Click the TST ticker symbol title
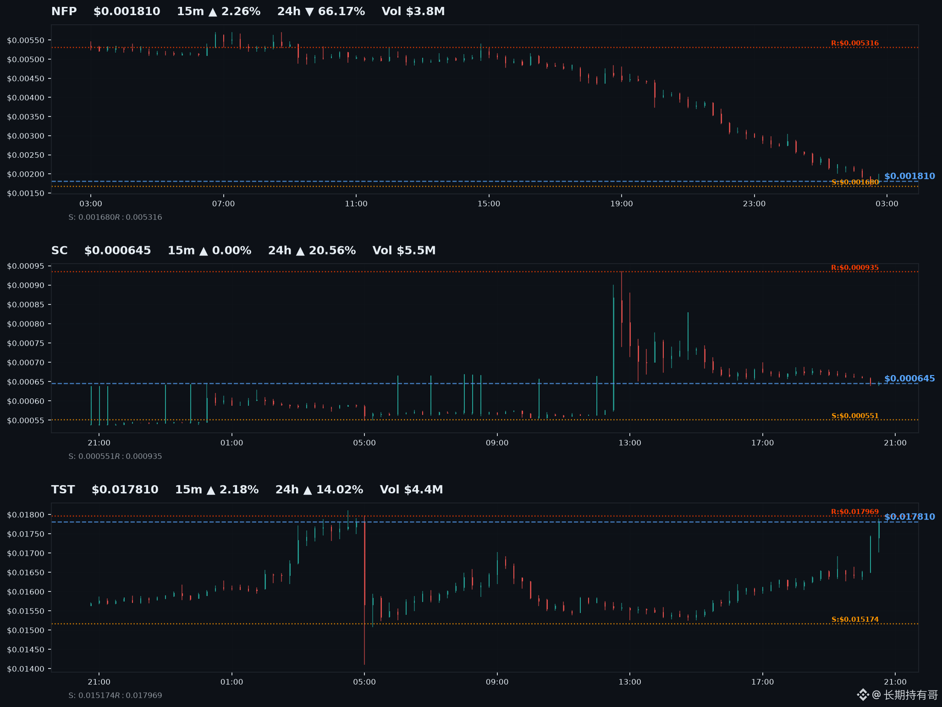 tap(63, 490)
